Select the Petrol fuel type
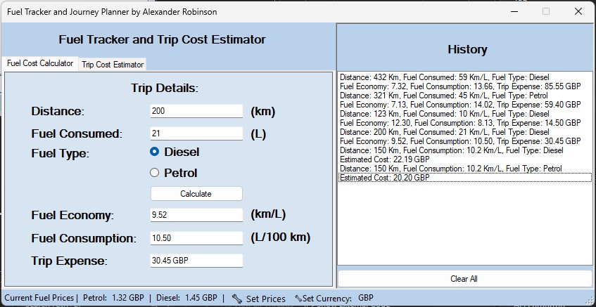The image size is (596, 307). [155, 173]
